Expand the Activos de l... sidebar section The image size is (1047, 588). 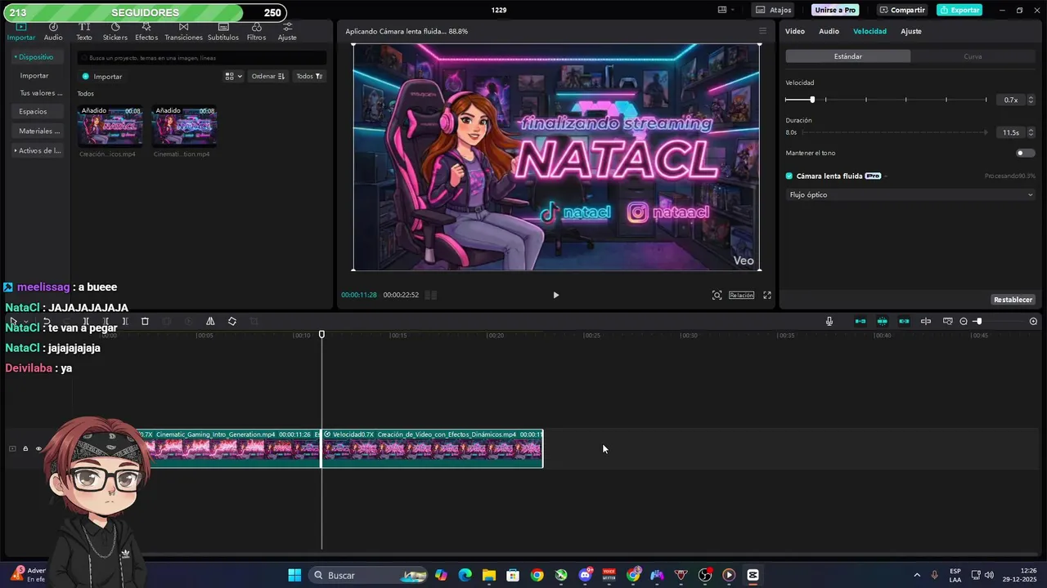point(38,150)
